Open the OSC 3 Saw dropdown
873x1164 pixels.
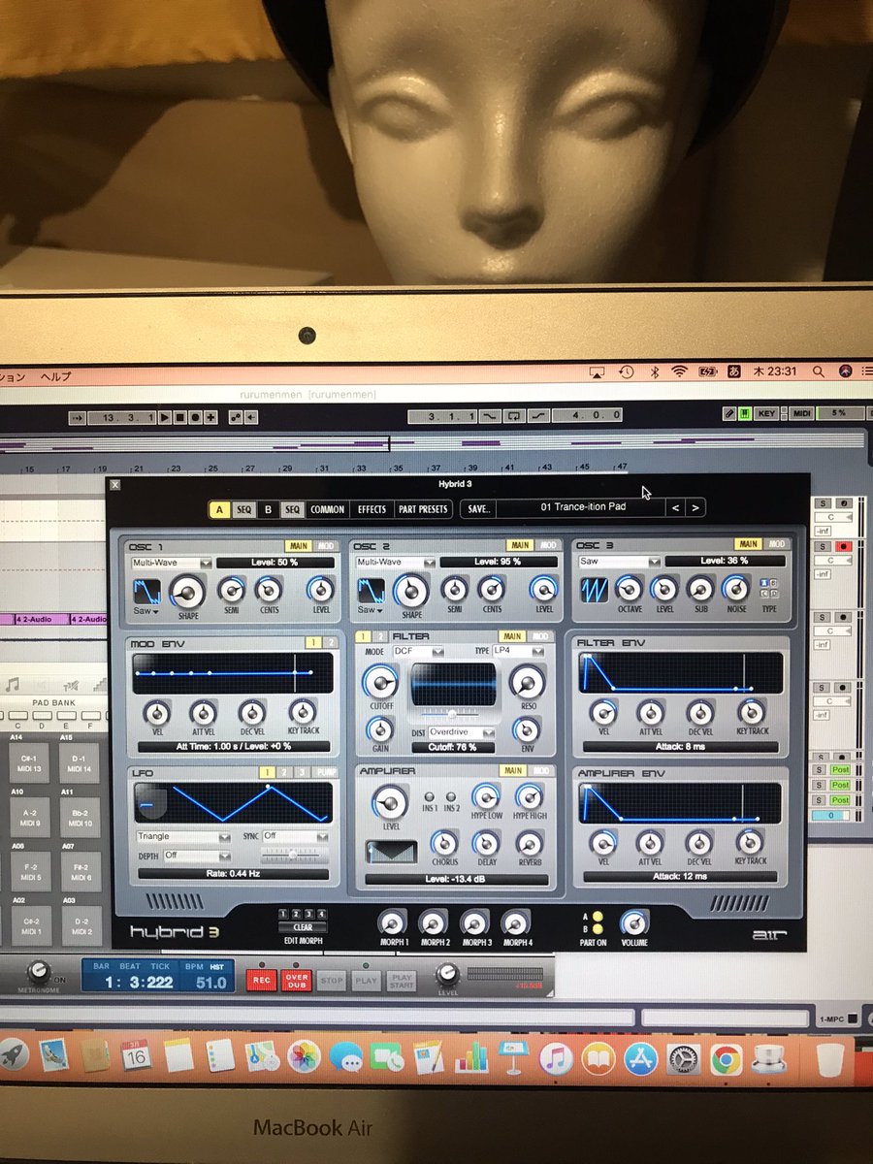pos(619,562)
